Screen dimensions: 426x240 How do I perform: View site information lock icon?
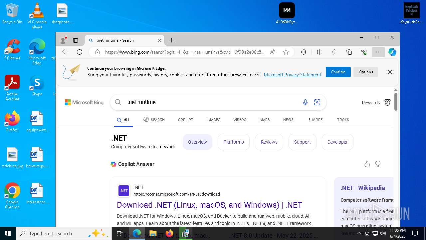[x=98, y=52]
